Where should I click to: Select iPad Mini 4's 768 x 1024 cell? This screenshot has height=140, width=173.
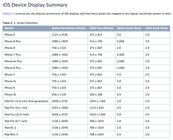(102, 134)
